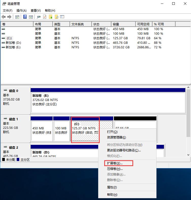
Task: Open the 帮助(H) menu in menu bar
Action: tap(50, 11)
